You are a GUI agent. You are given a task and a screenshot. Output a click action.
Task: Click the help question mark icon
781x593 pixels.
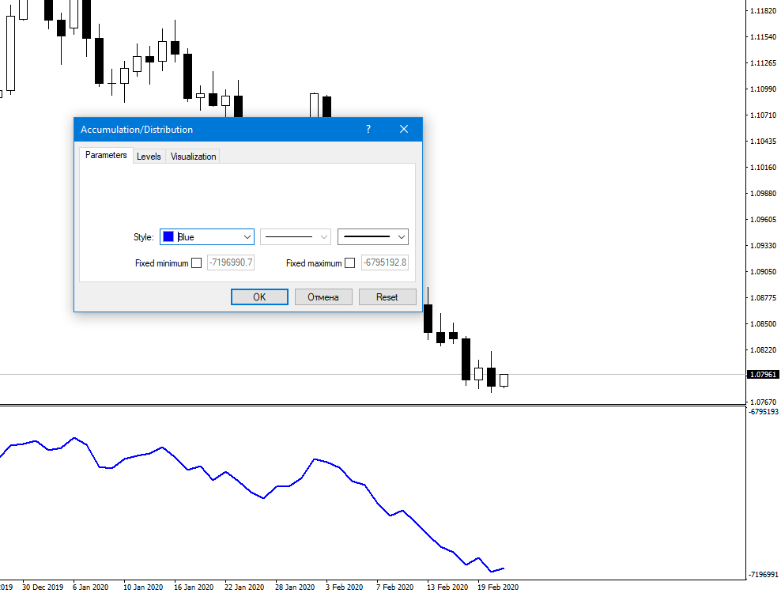tap(368, 130)
